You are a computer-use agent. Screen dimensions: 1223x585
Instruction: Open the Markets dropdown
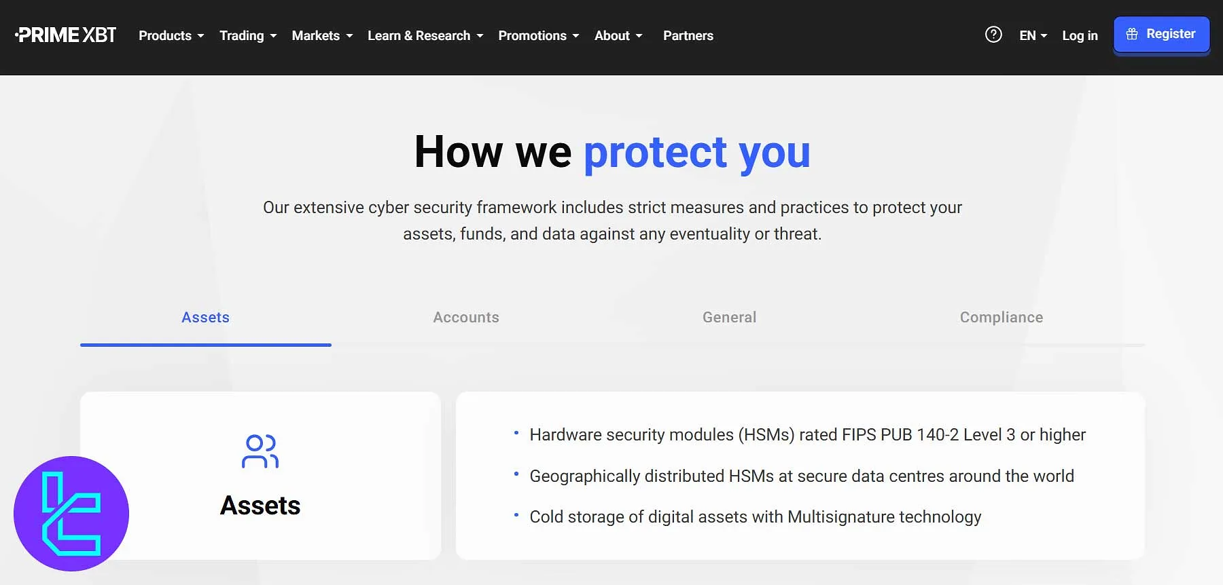(x=321, y=35)
